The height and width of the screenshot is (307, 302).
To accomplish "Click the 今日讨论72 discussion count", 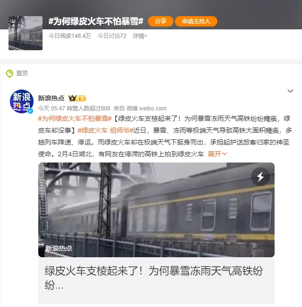I will [112, 36].
